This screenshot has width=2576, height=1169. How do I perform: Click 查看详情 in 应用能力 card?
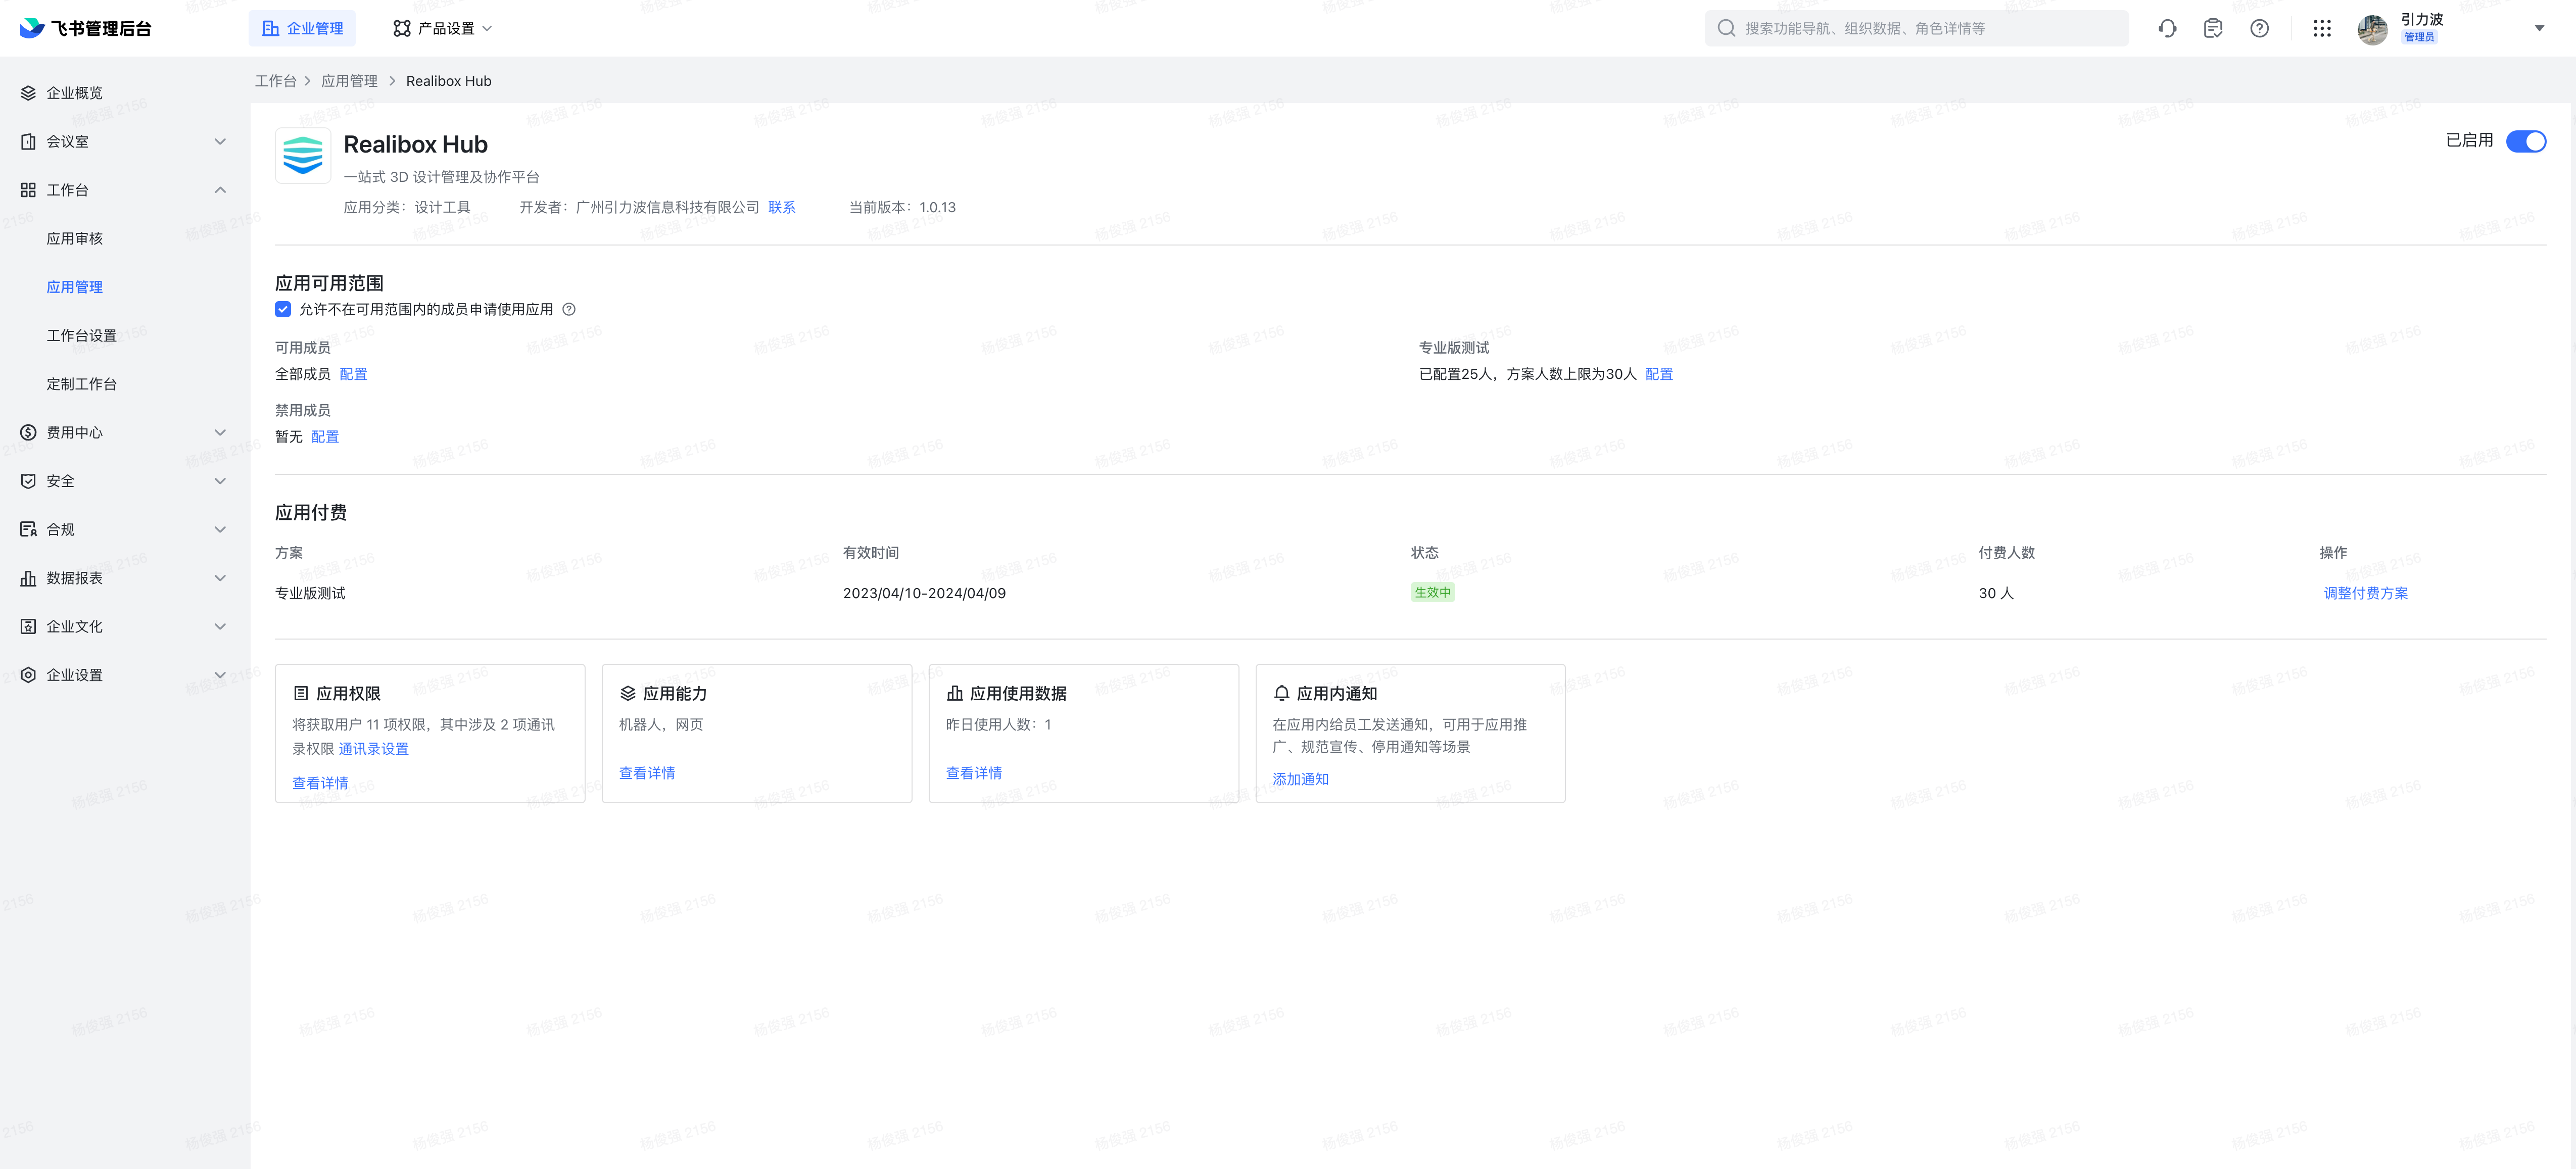(x=647, y=773)
